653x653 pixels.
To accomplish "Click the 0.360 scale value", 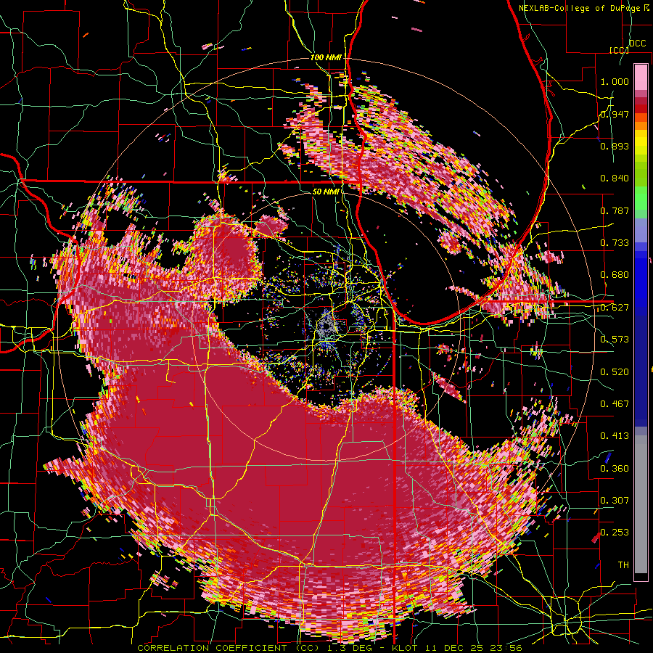I will [x=615, y=468].
